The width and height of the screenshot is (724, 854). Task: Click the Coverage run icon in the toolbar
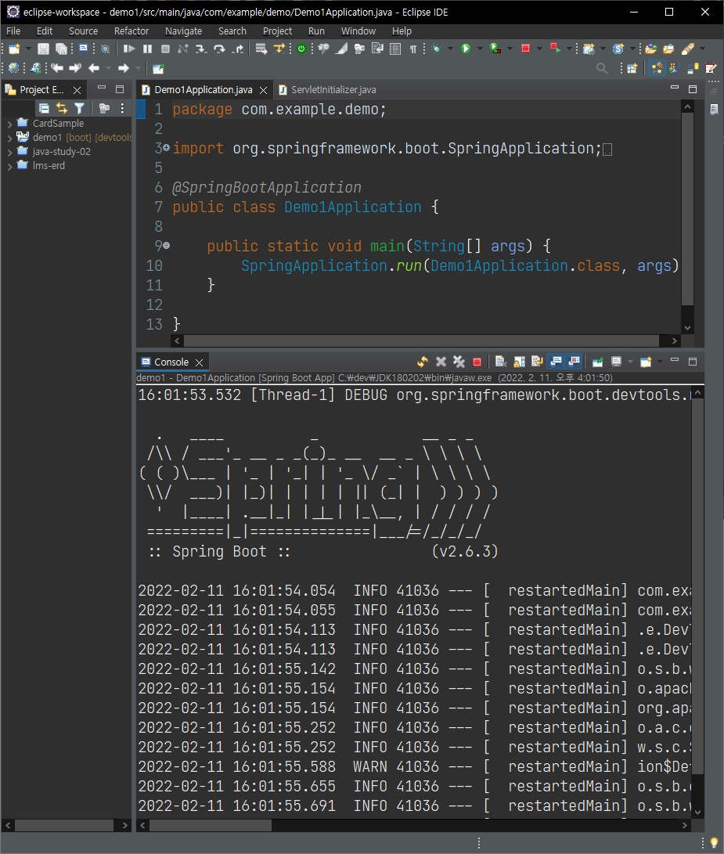(x=495, y=49)
